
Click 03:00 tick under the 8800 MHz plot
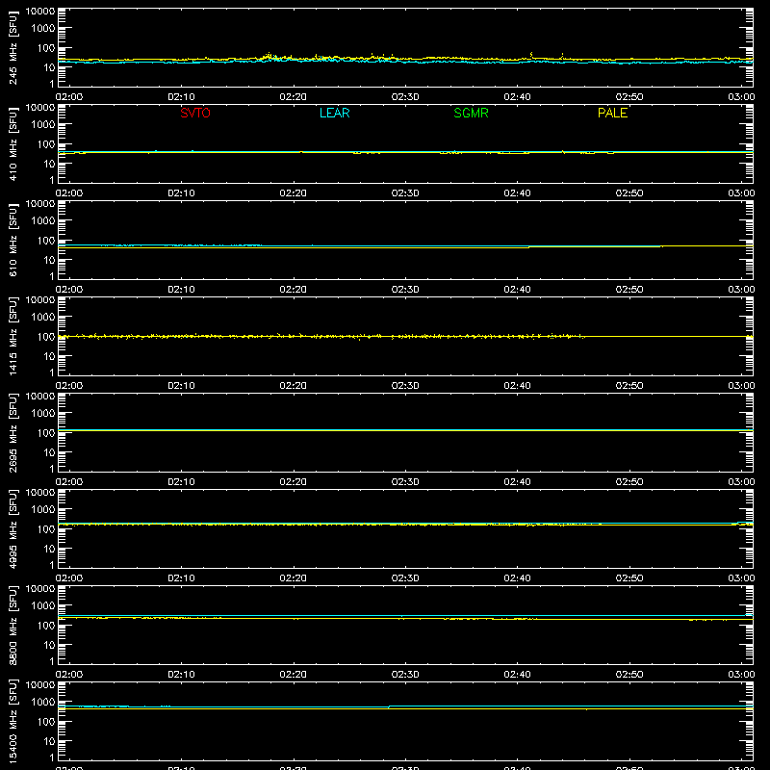click(741, 675)
